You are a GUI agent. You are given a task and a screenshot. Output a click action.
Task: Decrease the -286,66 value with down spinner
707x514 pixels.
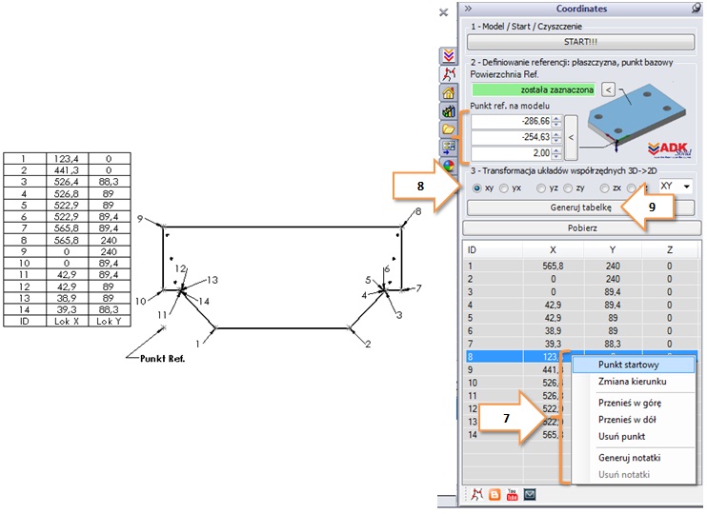(556, 125)
